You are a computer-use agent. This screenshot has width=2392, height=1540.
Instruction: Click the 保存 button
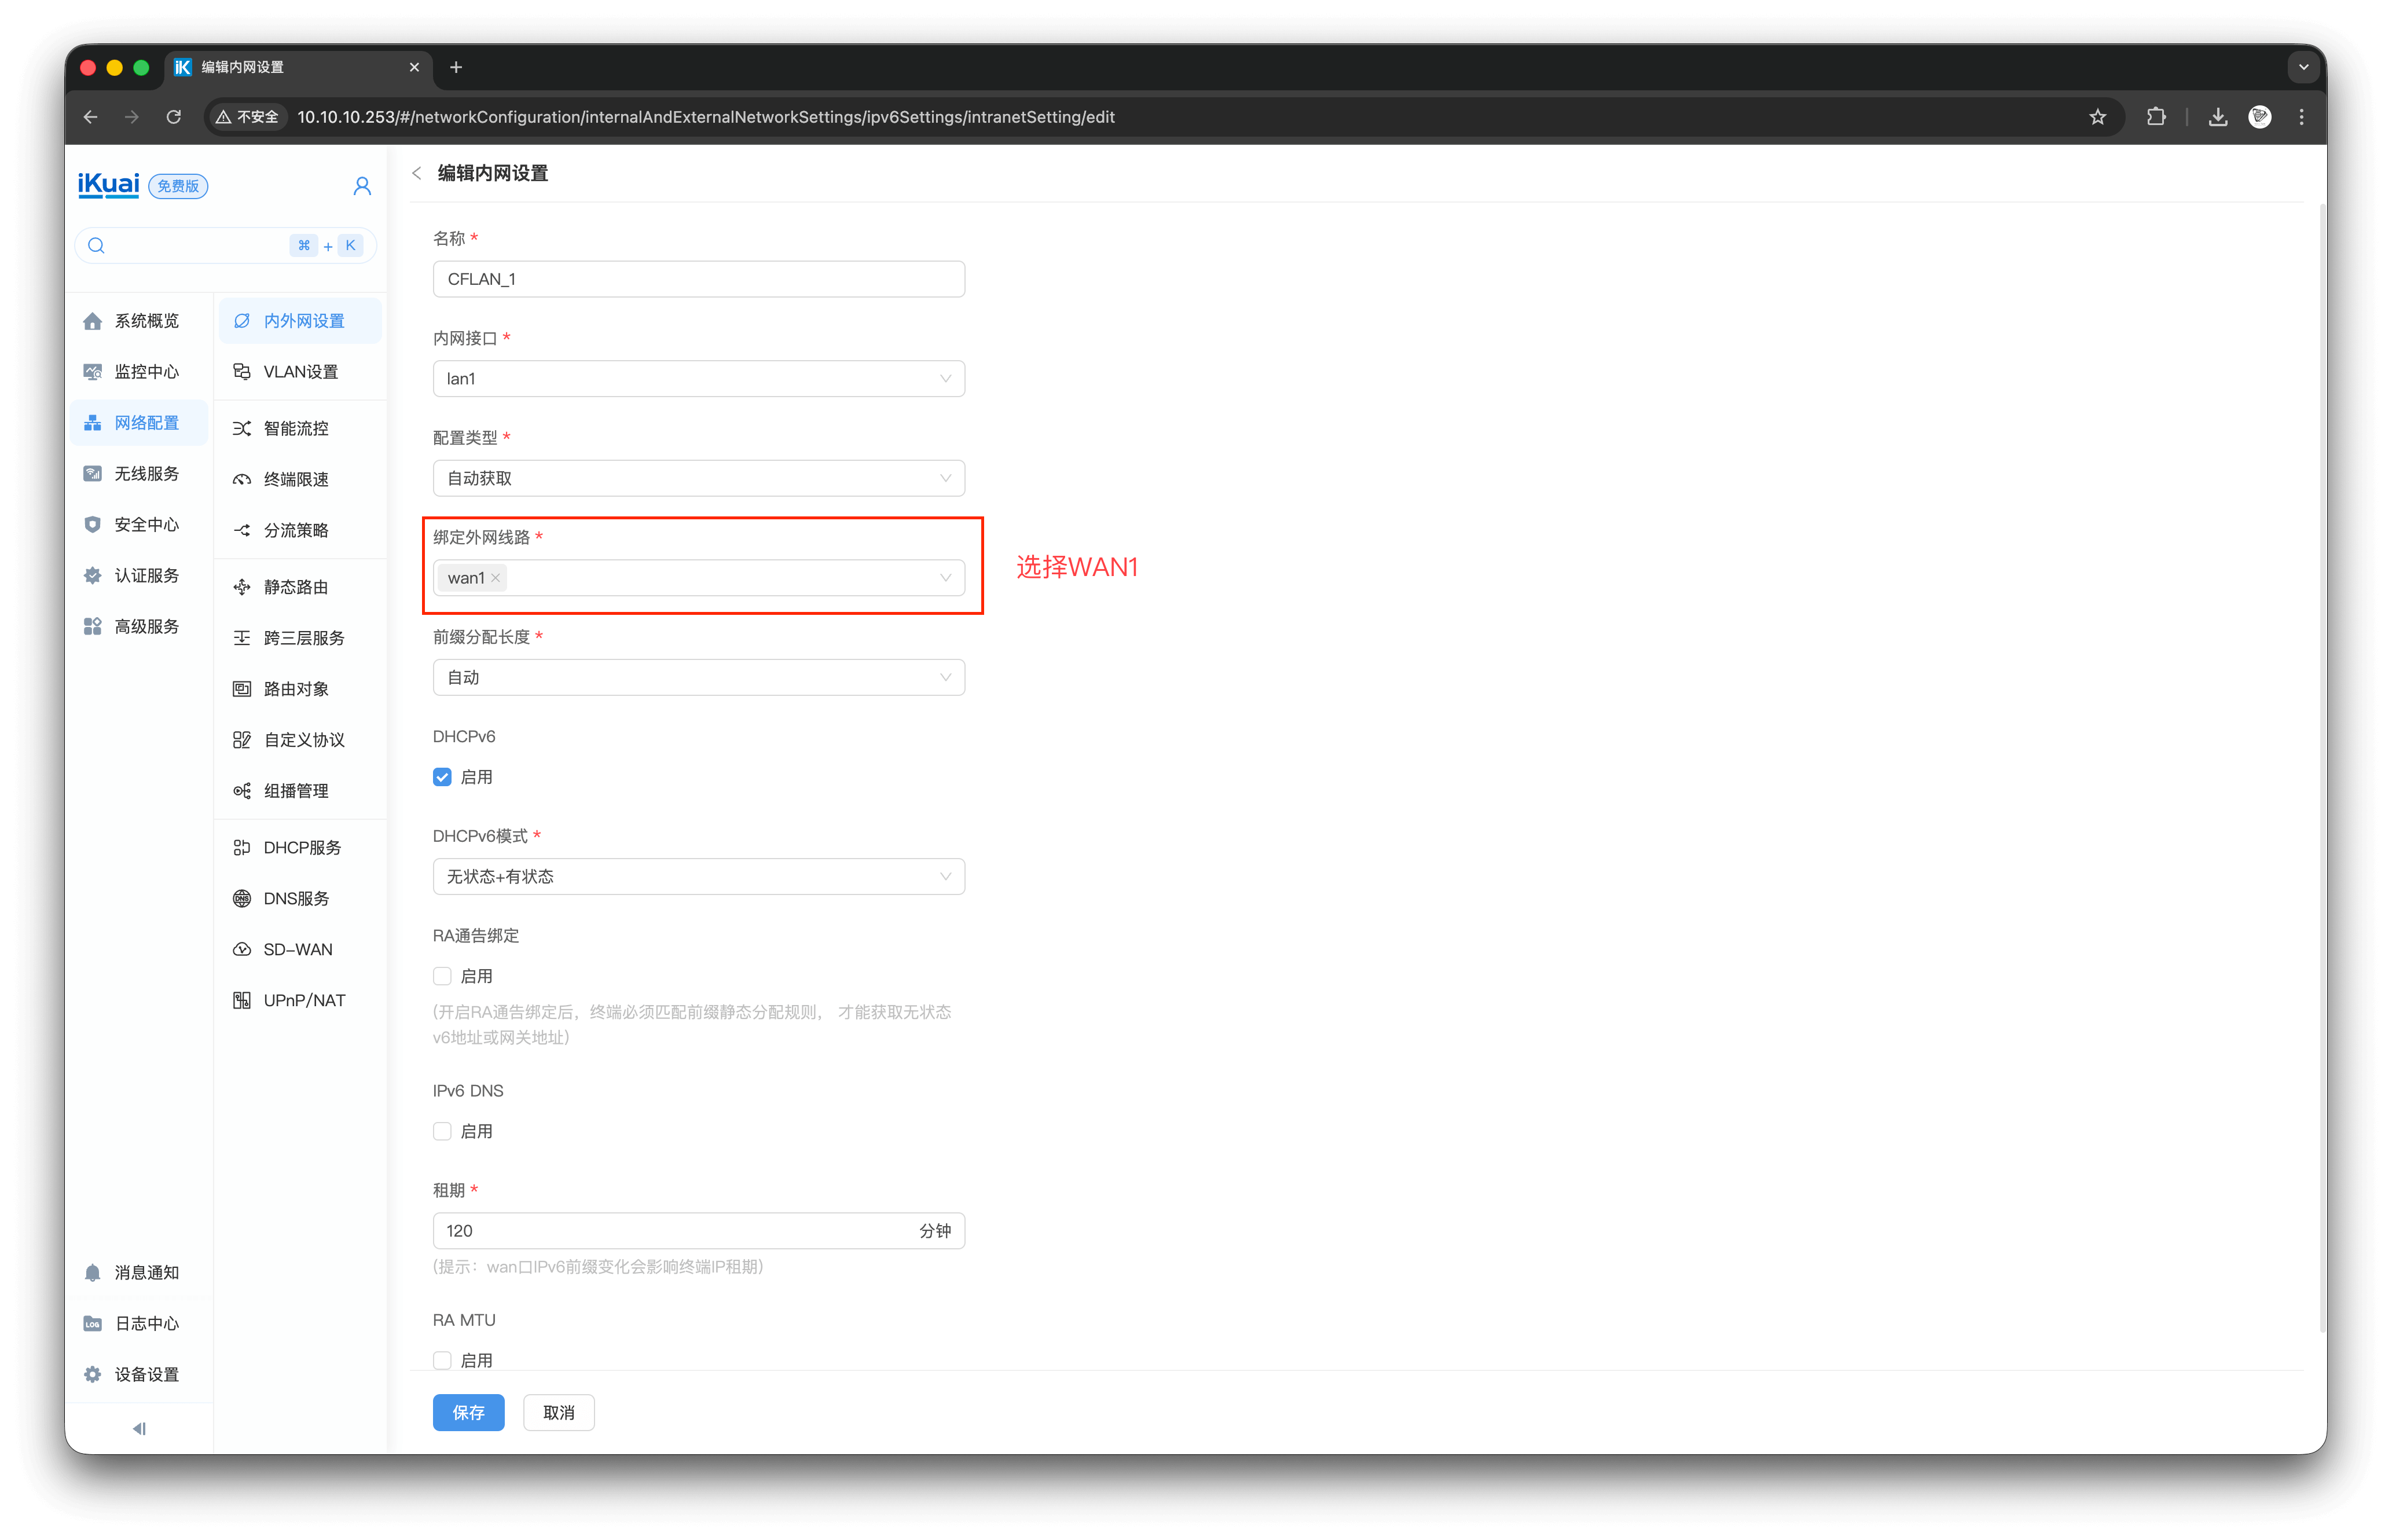pyautogui.click(x=468, y=1412)
